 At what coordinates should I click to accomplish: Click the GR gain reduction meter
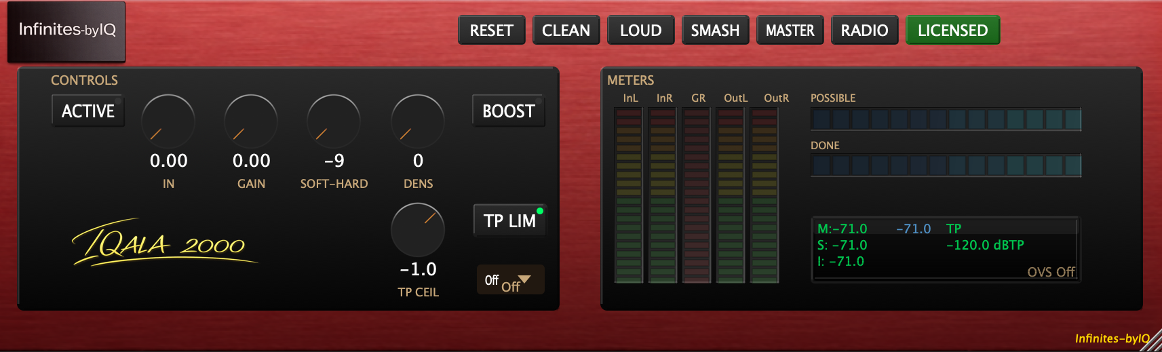click(697, 195)
